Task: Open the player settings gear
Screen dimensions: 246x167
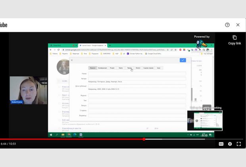Action: (x=230, y=144)
